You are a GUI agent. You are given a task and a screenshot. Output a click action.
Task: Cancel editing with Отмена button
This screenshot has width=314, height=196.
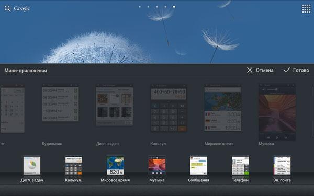pos(260,70)
